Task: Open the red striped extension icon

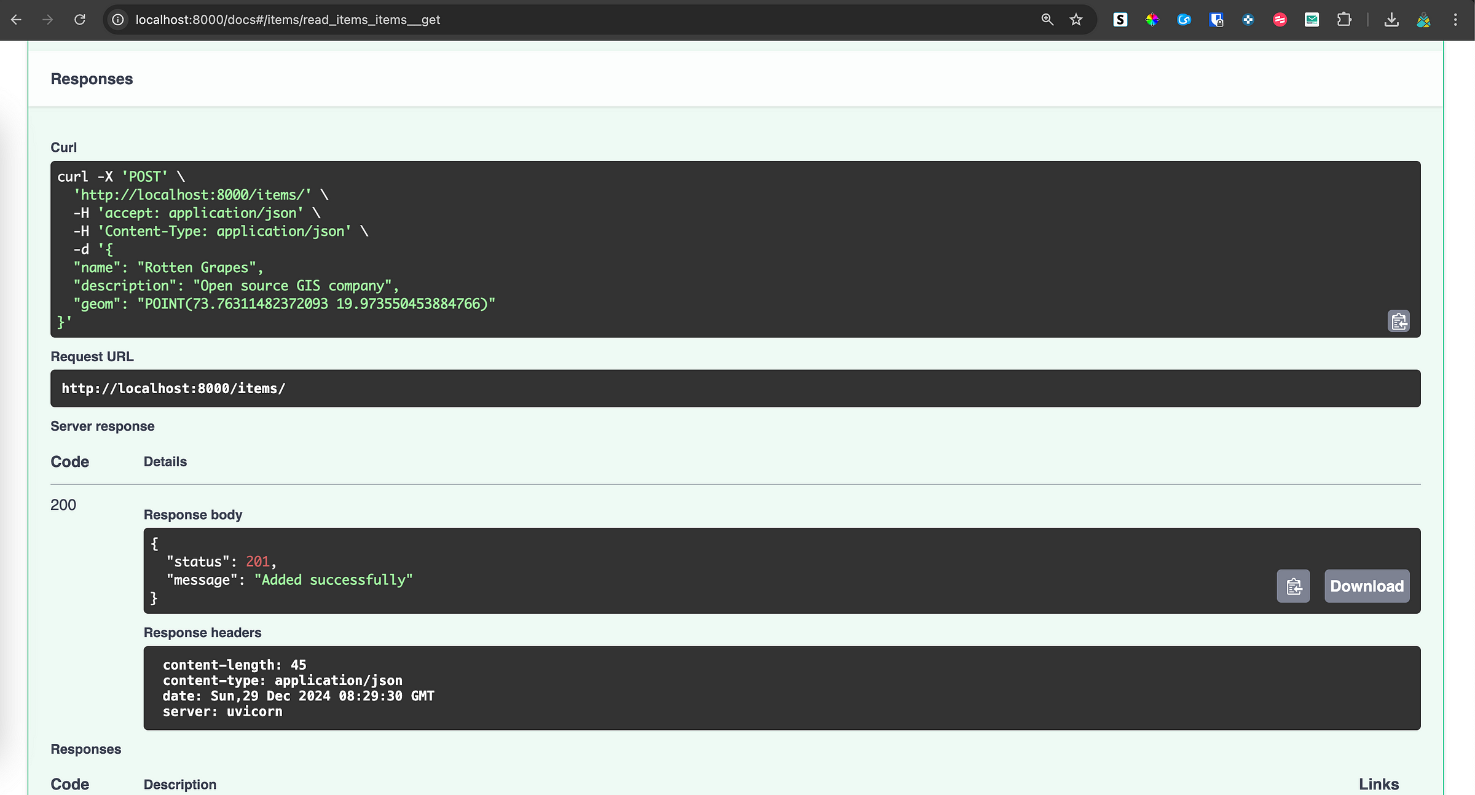Action: (x=1280, y=20)
